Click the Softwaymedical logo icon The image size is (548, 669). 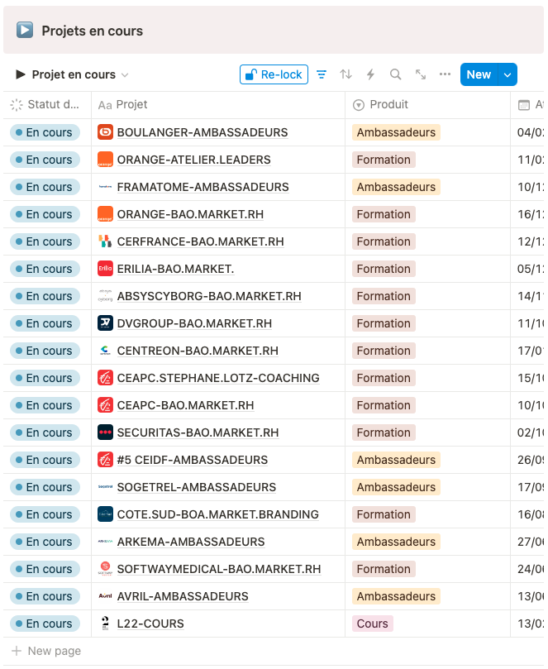click(x=105, y=569)
